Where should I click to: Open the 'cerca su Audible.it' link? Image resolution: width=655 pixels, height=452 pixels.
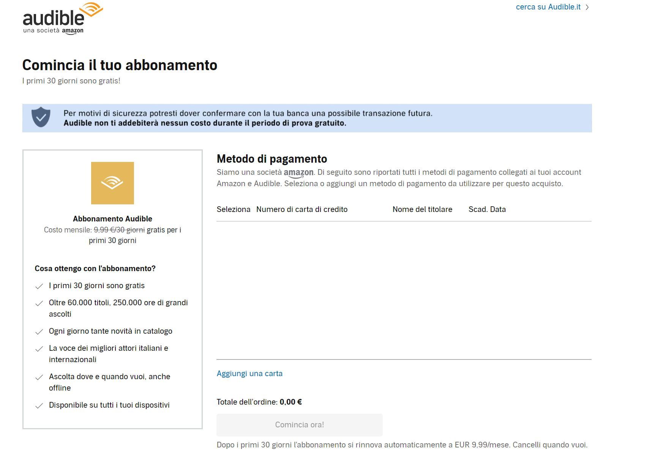pos(548,7)
